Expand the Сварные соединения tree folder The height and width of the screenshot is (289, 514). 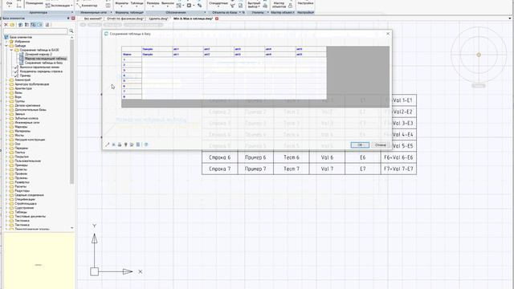pos(6,195)
